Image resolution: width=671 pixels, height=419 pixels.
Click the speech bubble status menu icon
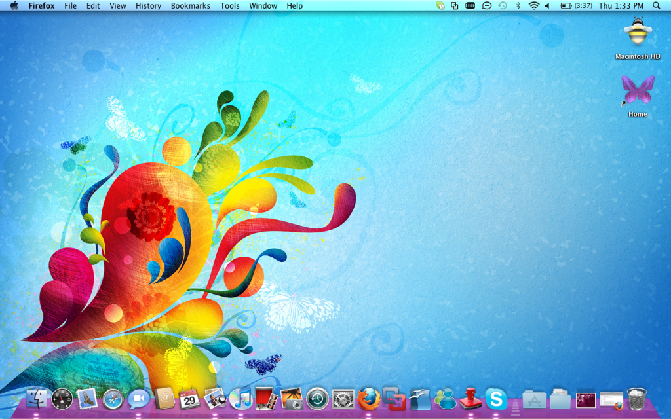(487, 5)
